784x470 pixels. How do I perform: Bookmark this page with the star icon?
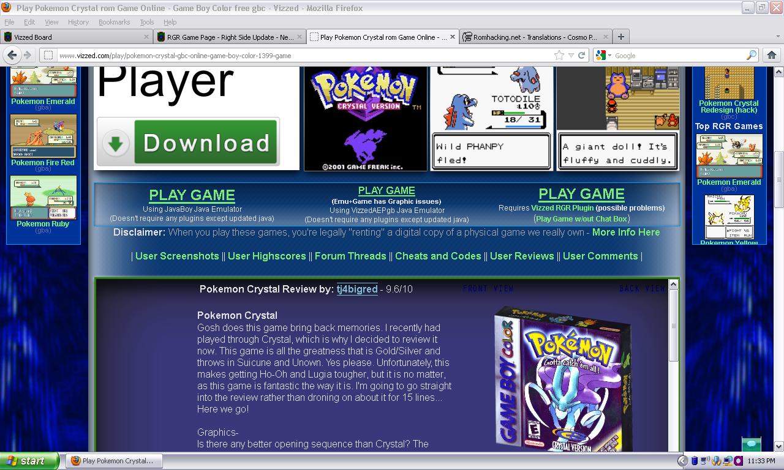pos(559,55)
